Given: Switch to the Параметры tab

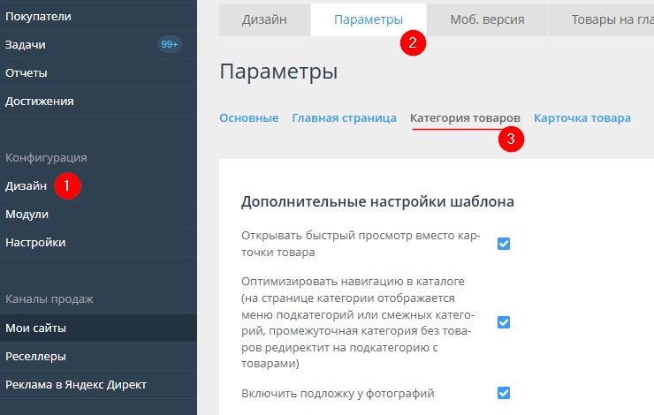Looking at the screenshot, I should coord(369,19).
